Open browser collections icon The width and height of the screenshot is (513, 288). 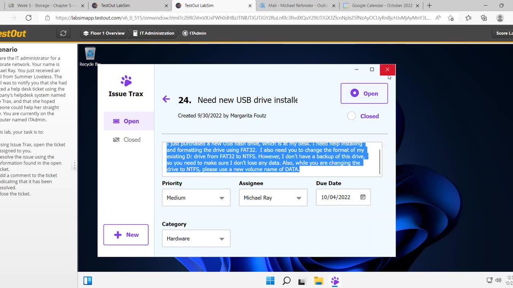click(484, 18)
